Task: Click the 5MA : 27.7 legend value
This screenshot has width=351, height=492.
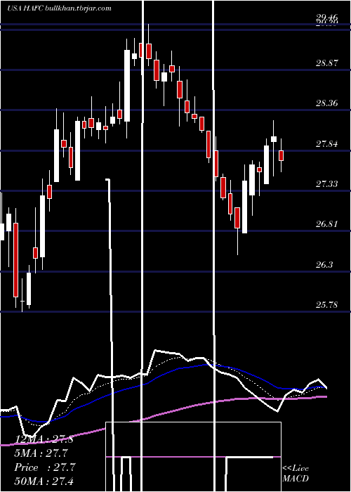Action: coord(41,453)
